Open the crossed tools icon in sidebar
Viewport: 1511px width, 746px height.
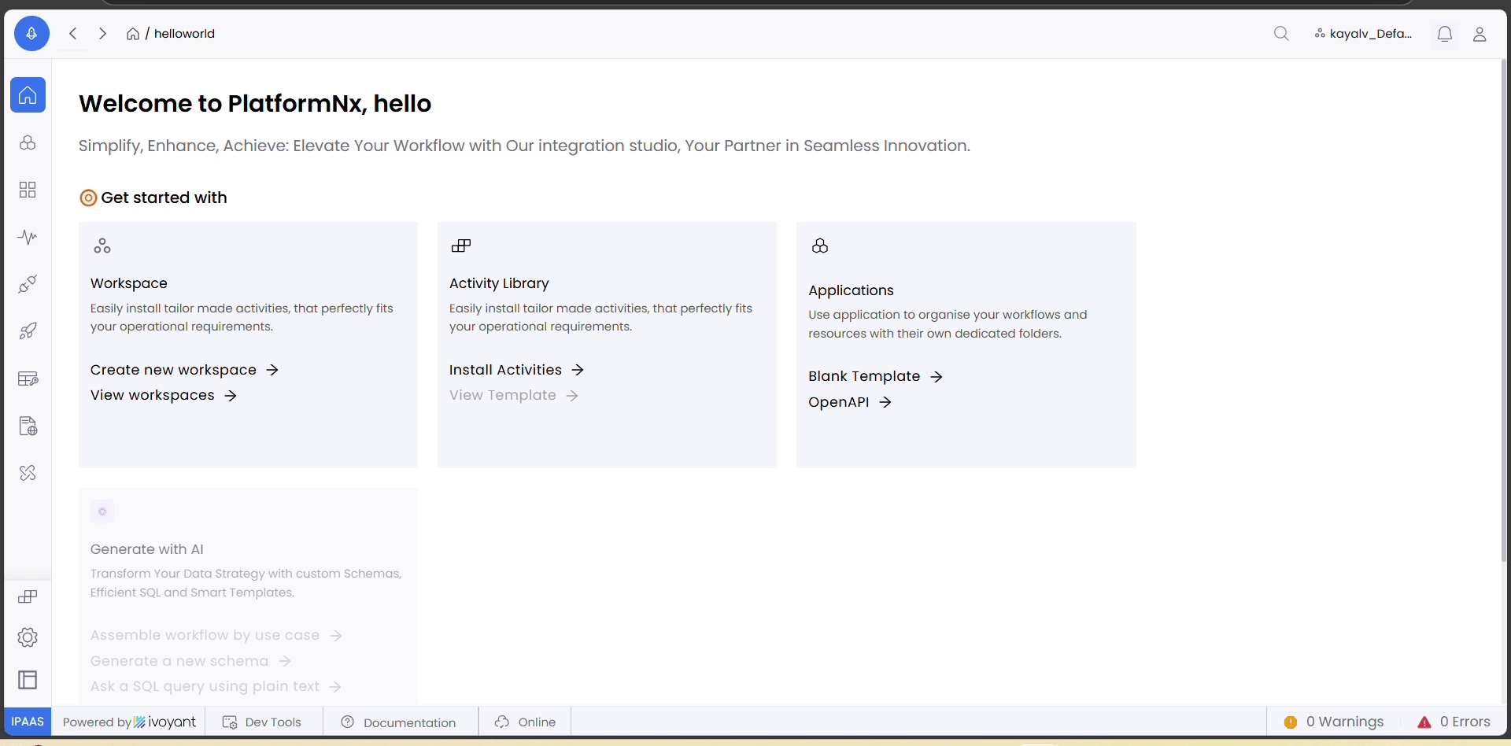point(28,473)
